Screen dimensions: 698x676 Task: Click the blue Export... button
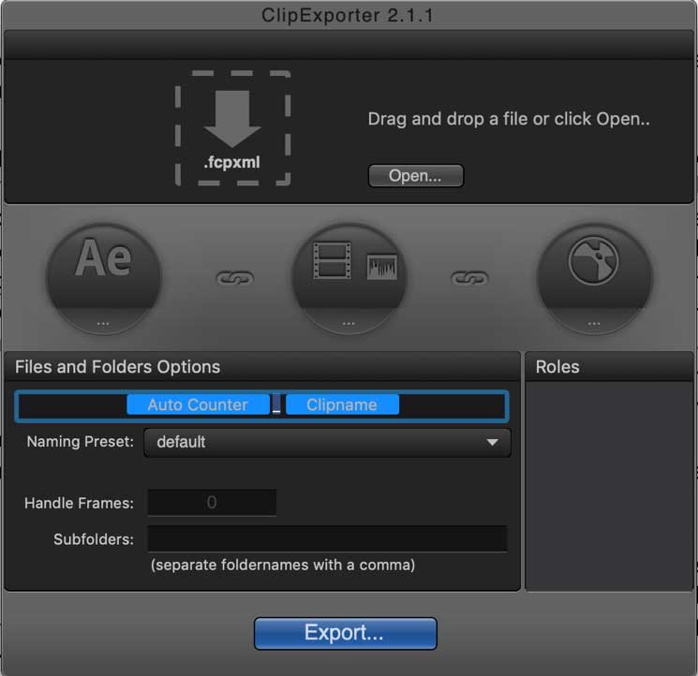[x=346, y=633]
